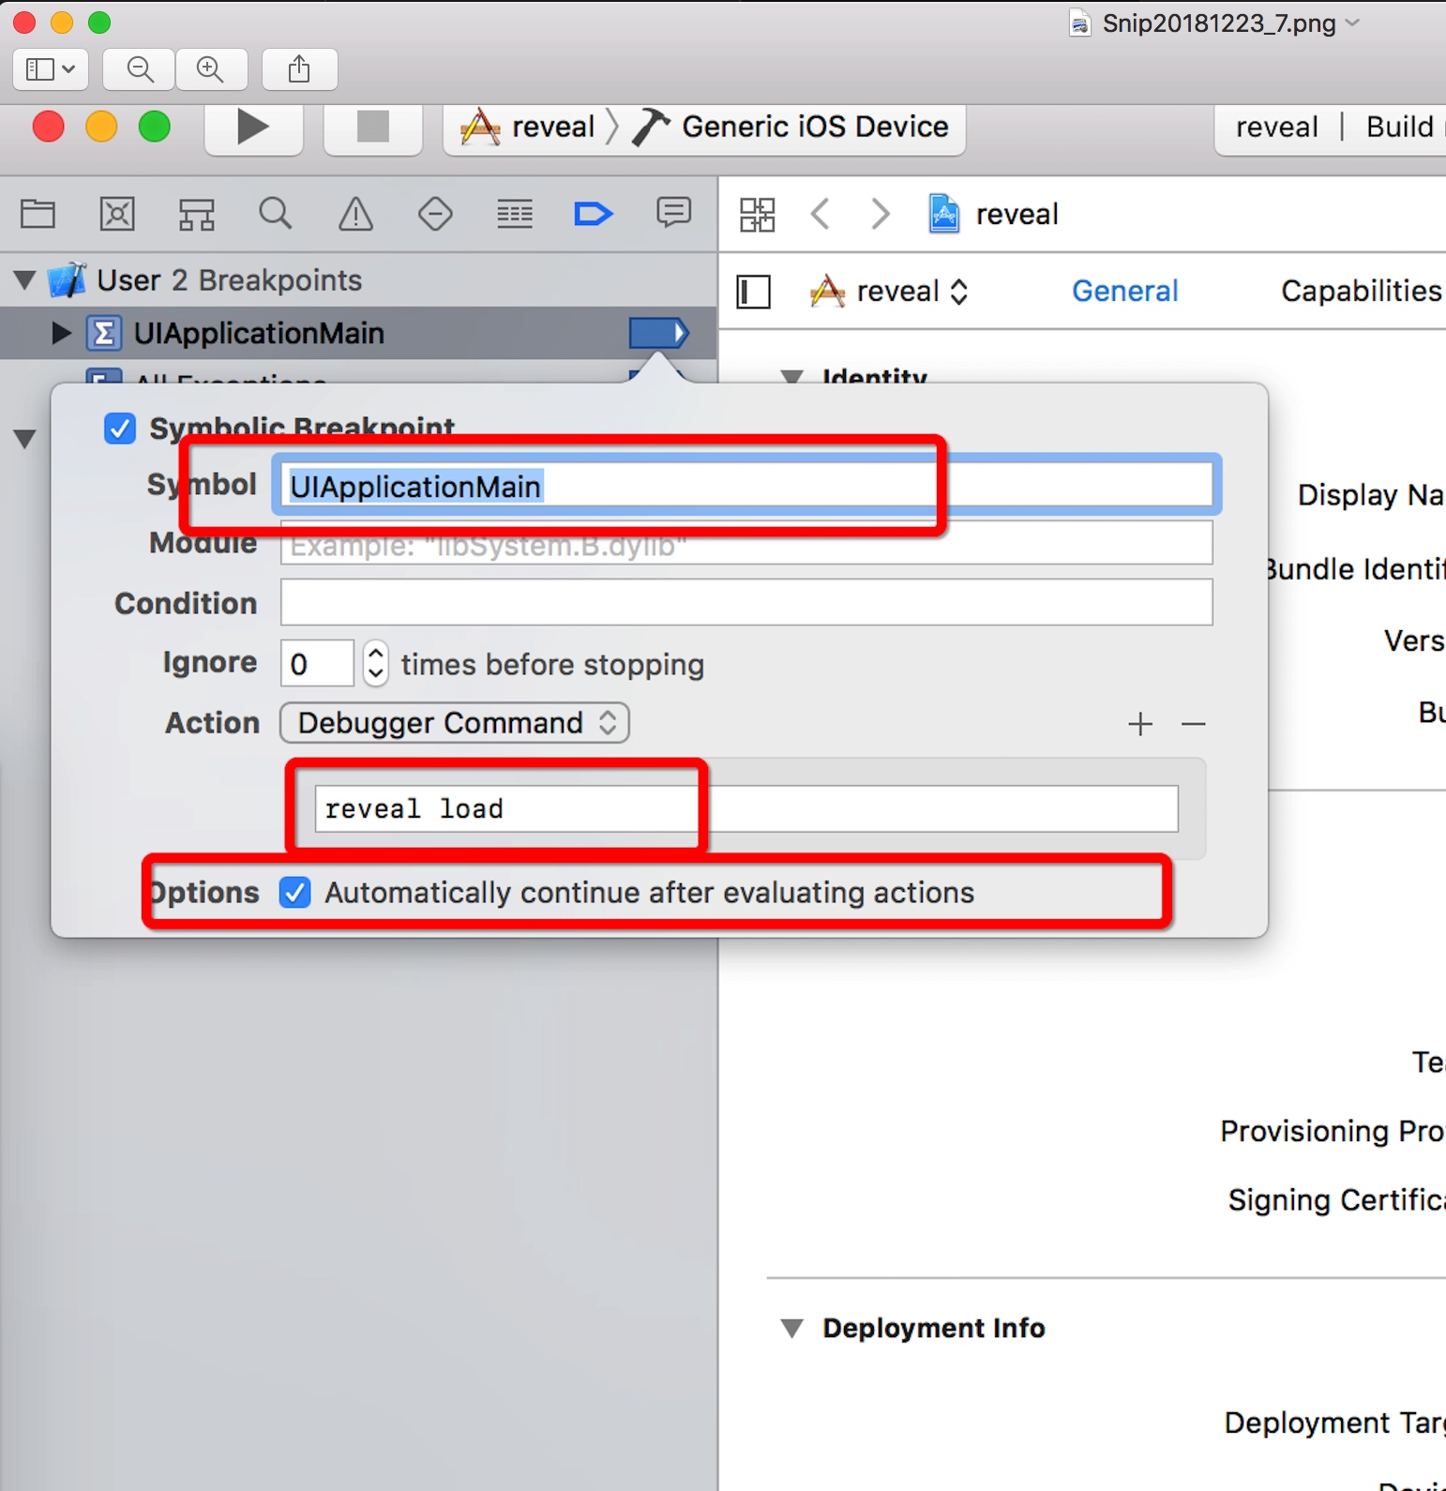Image resolution: width=1446 pixels, height=1491 pixels.
Task: Click the Xcode Run play button
Action: coord(253,128)
